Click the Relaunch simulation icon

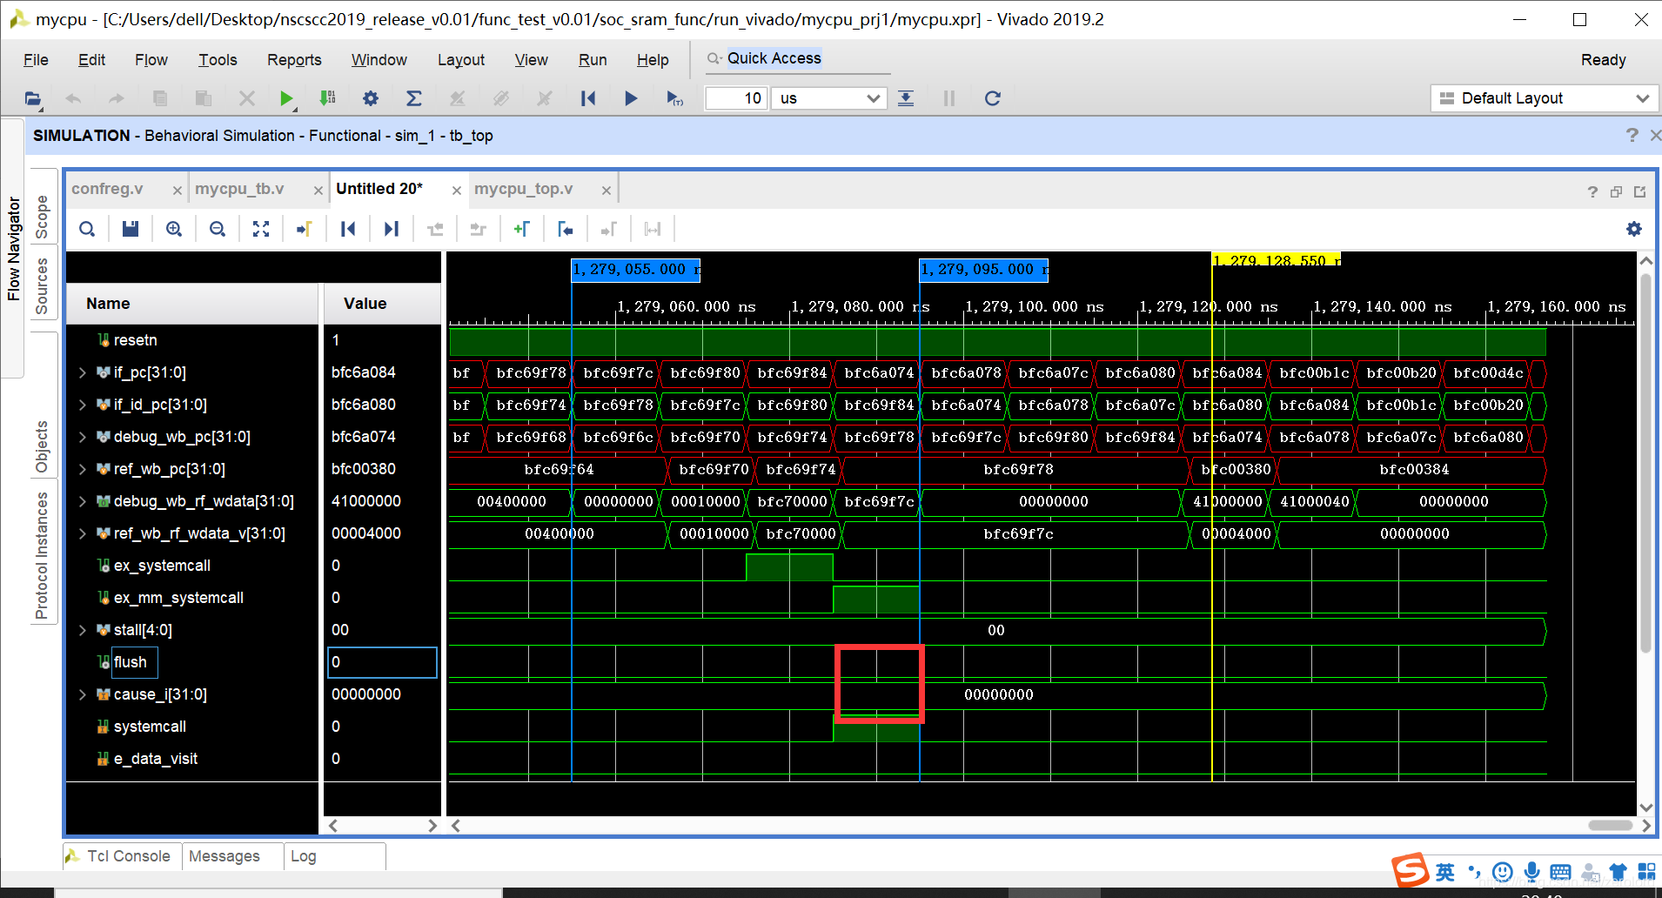(992, 98)
